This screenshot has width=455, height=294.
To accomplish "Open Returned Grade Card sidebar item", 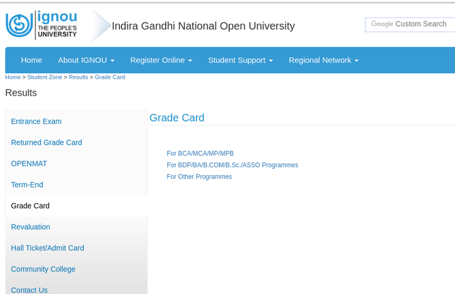I will coord(46,143).
